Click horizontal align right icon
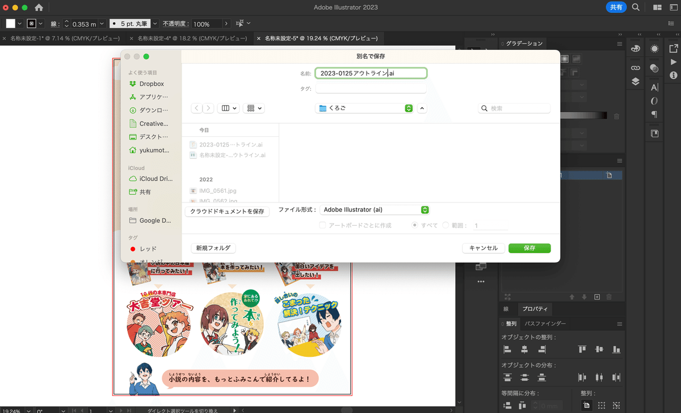The height and width of the screenshot is (413, 681). 543,349
